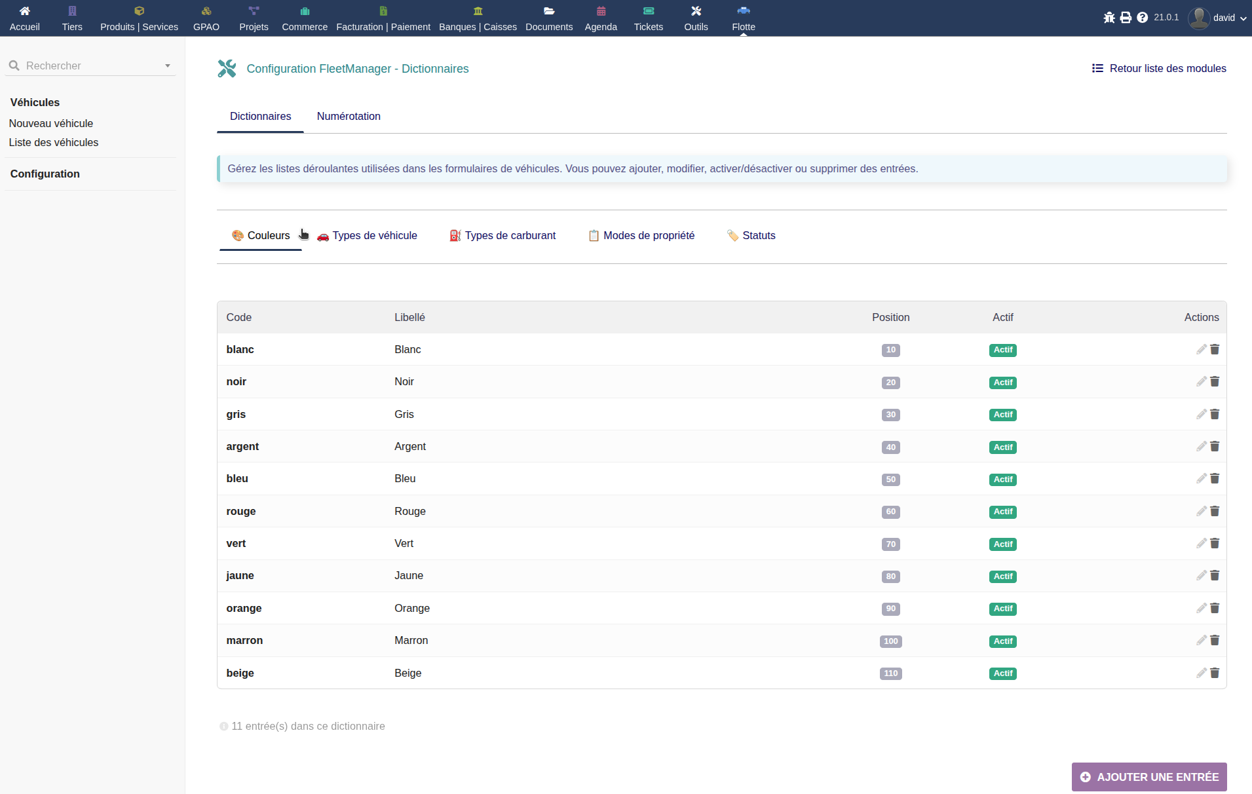Open Liste des véhicules in the sidebar

click(54, 142)
